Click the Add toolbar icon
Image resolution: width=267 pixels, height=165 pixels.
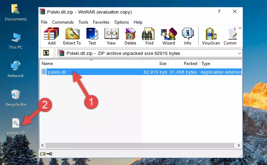51,36
